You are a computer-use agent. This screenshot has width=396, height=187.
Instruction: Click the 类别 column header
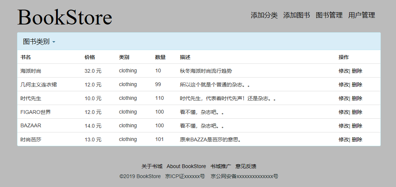pos(124,57)
